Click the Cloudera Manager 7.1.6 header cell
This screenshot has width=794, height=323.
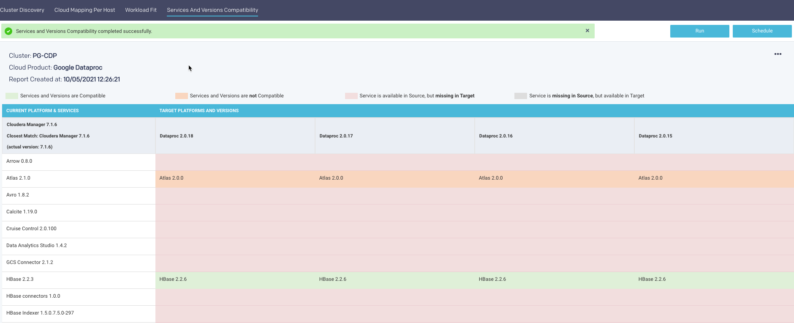click(x=79, y=136)
